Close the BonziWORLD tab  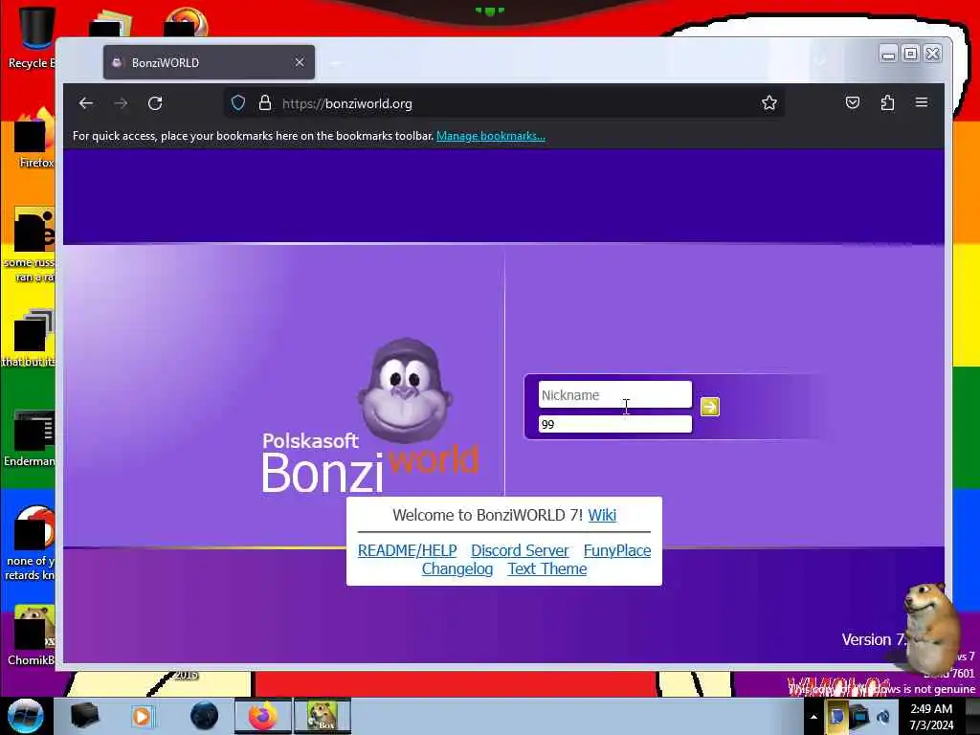300,62
